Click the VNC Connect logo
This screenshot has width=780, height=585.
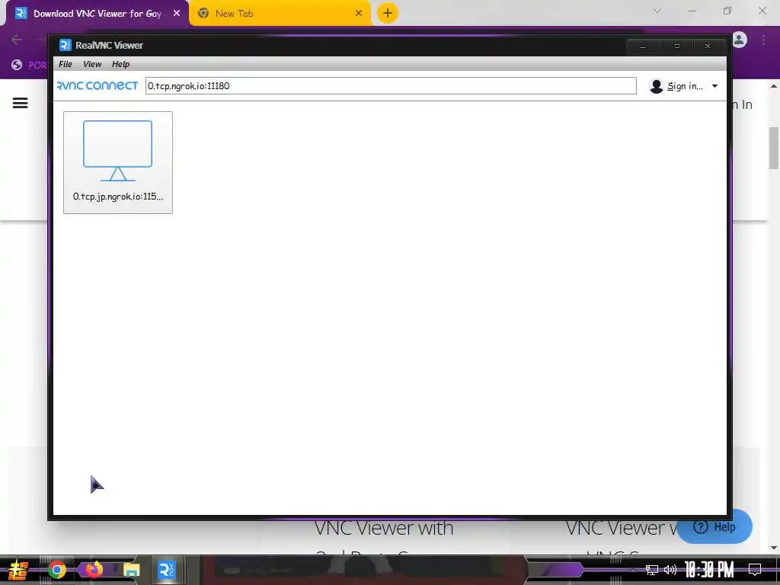(97, 85)
